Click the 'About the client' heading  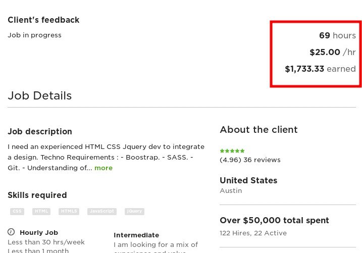258,129
